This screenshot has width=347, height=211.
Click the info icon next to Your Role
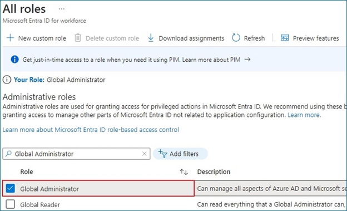pyautogui.click(x=7, y=80)
